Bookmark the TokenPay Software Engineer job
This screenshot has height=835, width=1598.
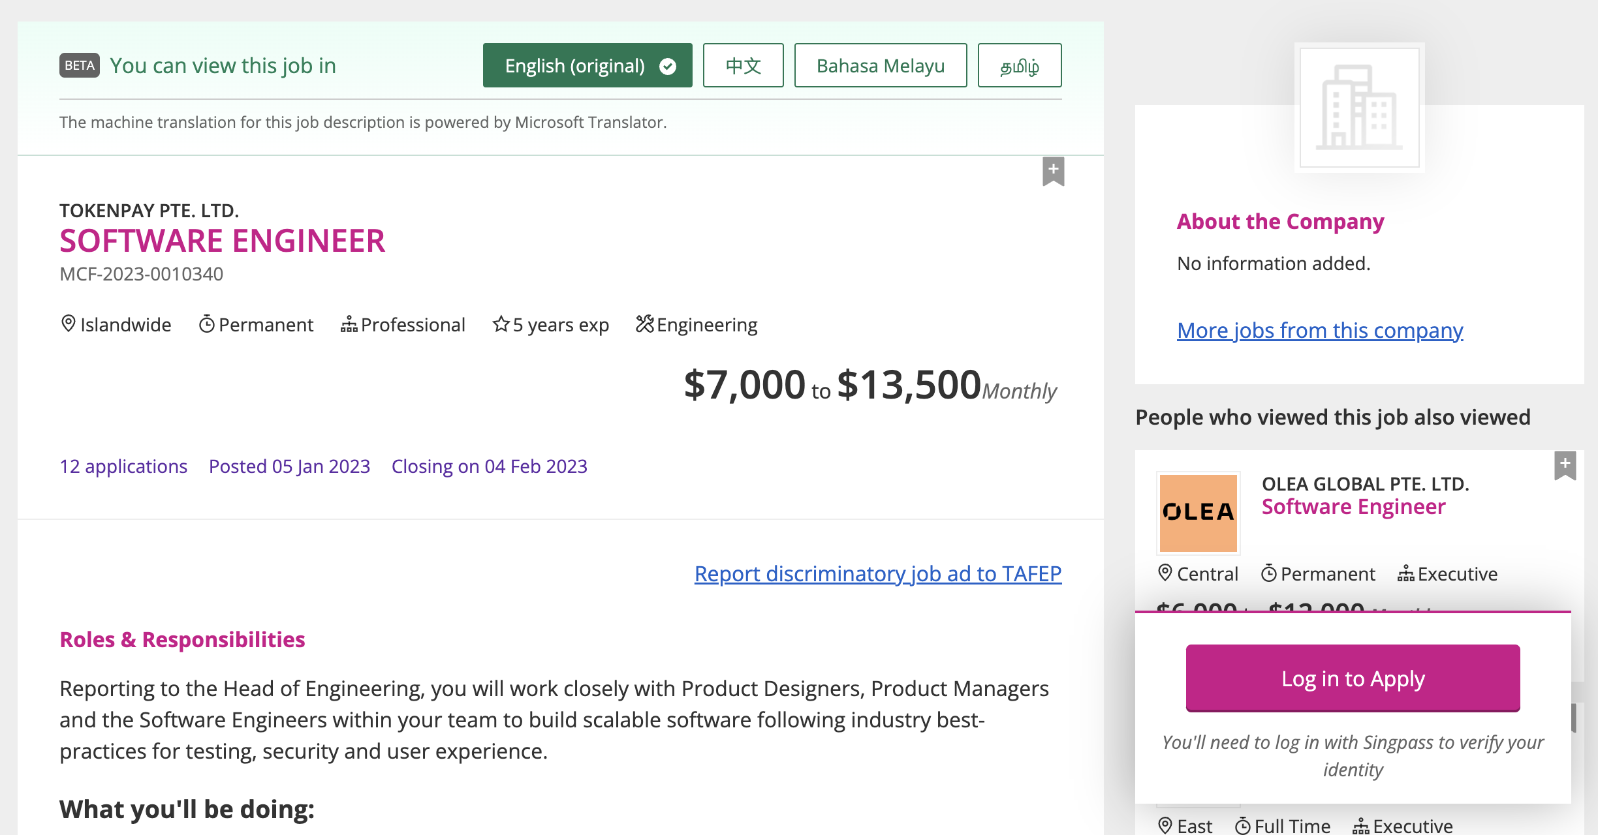1053,171
